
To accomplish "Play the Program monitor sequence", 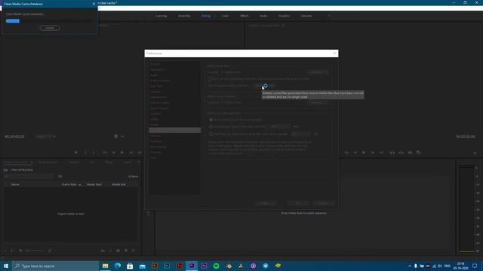I will click(364, 152).
